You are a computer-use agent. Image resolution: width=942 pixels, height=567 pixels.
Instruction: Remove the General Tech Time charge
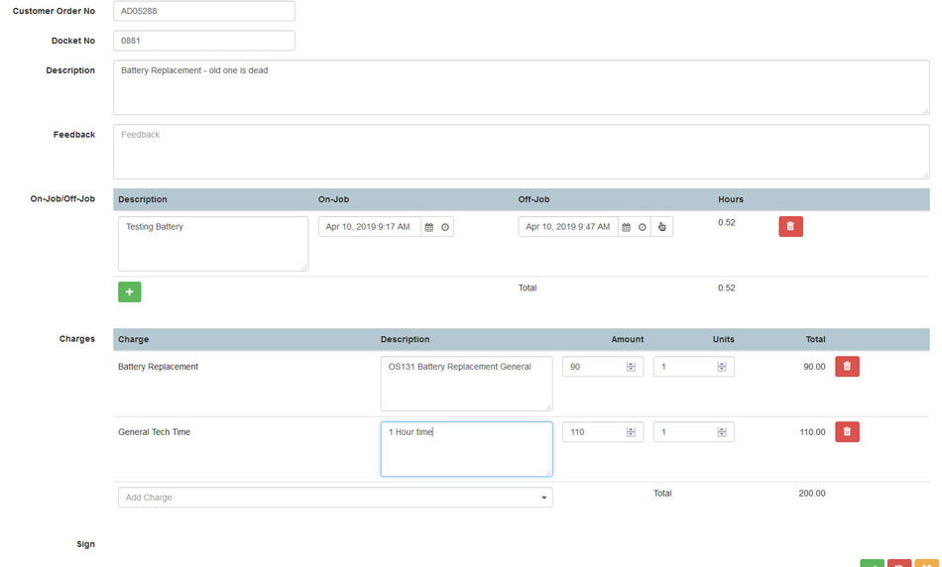pyautogui.click(x=847, y=432)
